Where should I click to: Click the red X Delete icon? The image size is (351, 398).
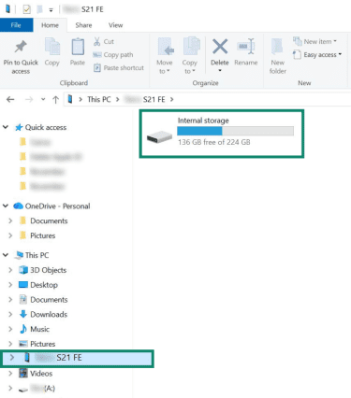click(x=220, y=47)
